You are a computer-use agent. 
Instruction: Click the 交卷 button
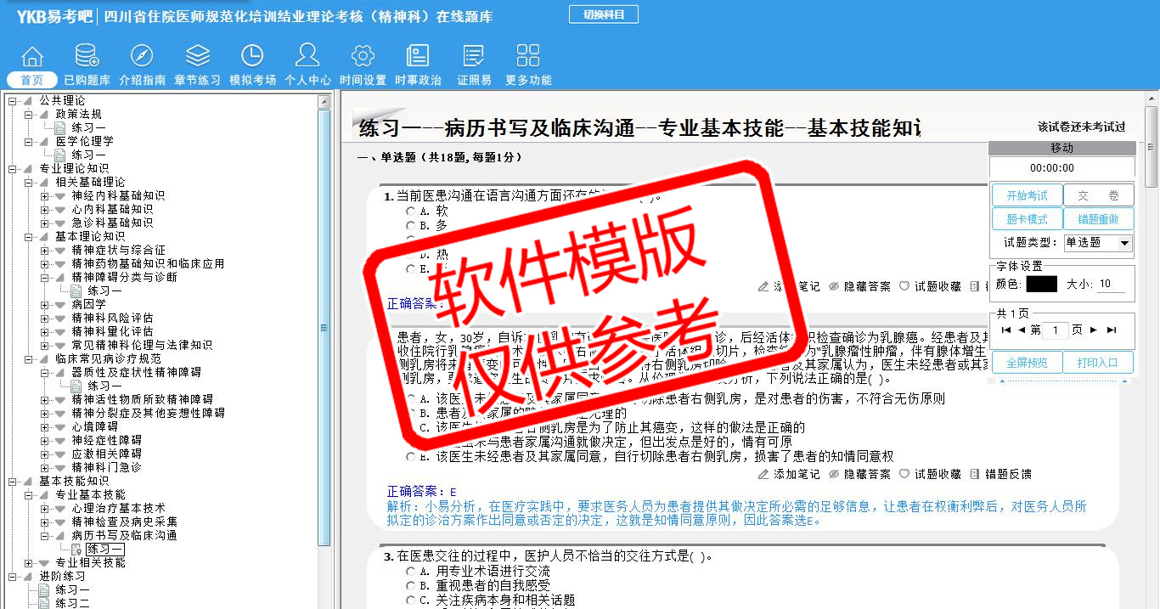click(x=1099, y=195)
